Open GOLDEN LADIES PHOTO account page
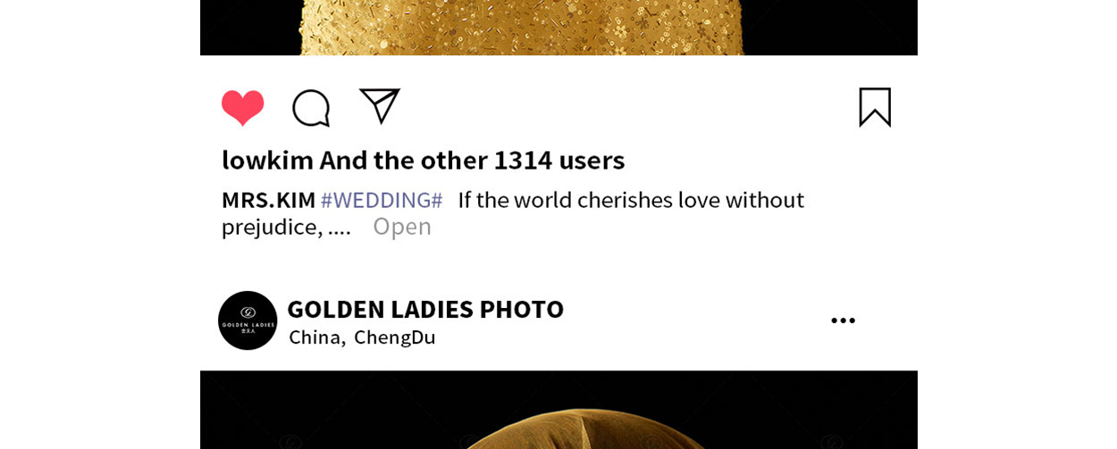Screen dimensions: 1117x449 [425, 309]
